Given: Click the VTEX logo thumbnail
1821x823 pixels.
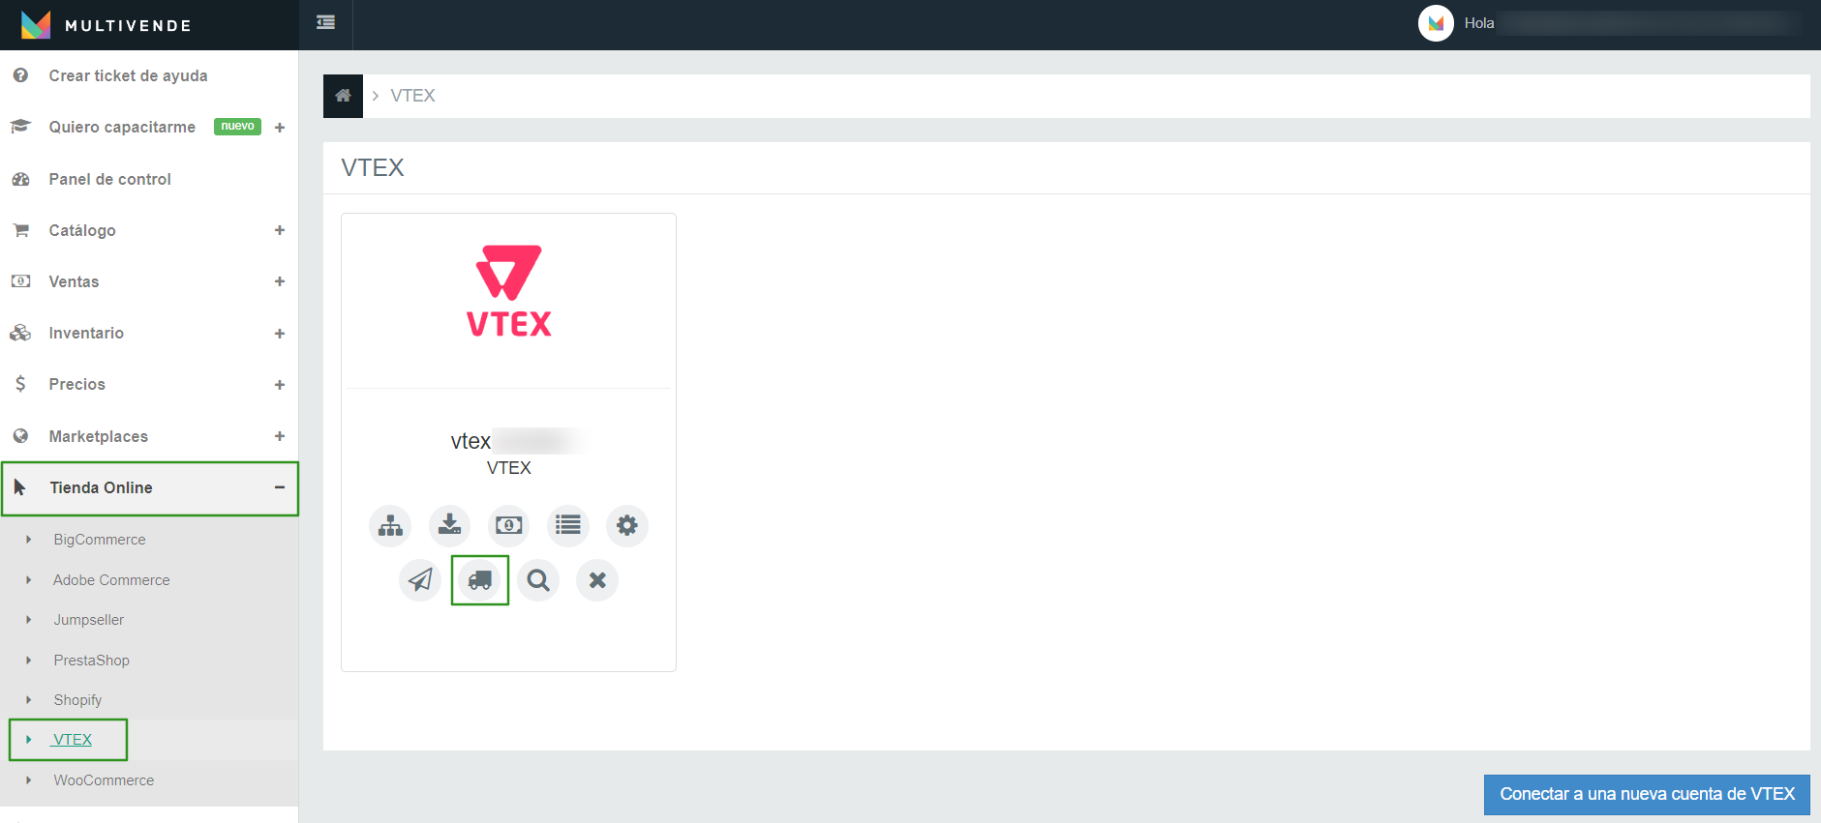Looking at the screenshot, I should coord(509,291).
